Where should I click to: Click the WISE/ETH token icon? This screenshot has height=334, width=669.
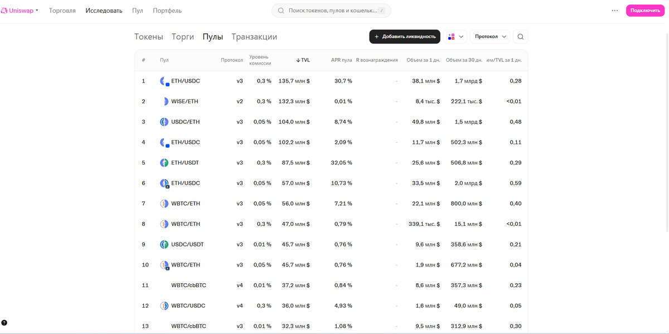[165, 101]
